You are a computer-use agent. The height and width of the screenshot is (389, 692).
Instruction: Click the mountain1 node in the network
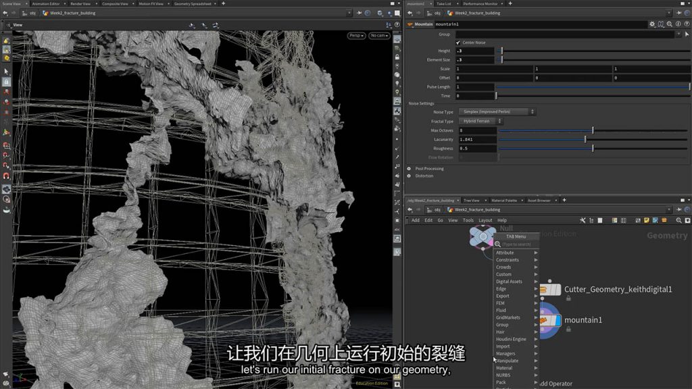(x=549, y=320)
